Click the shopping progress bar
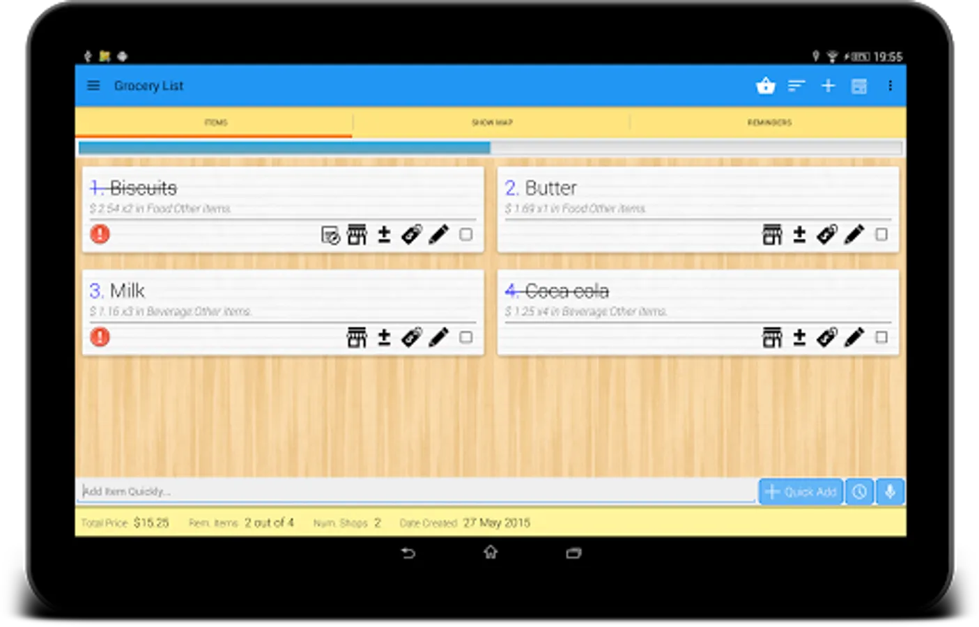Viewport: 979px width, 627px height. [x=491, y=148]
